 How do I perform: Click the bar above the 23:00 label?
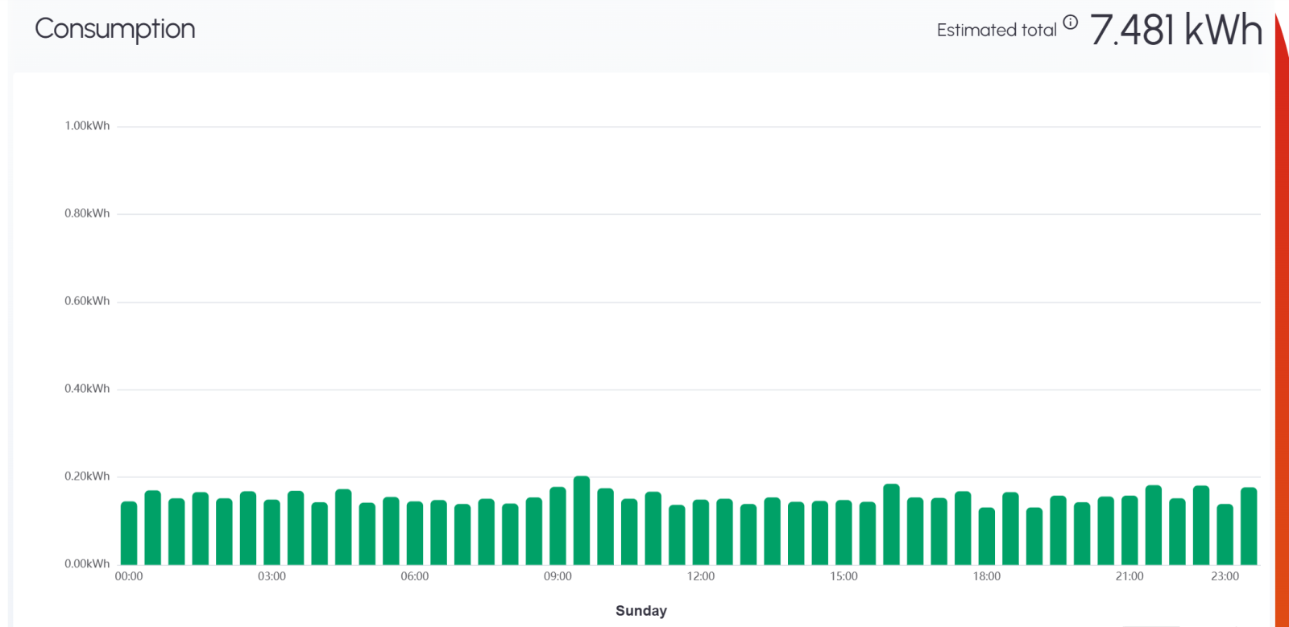[x=1225, y=534]
